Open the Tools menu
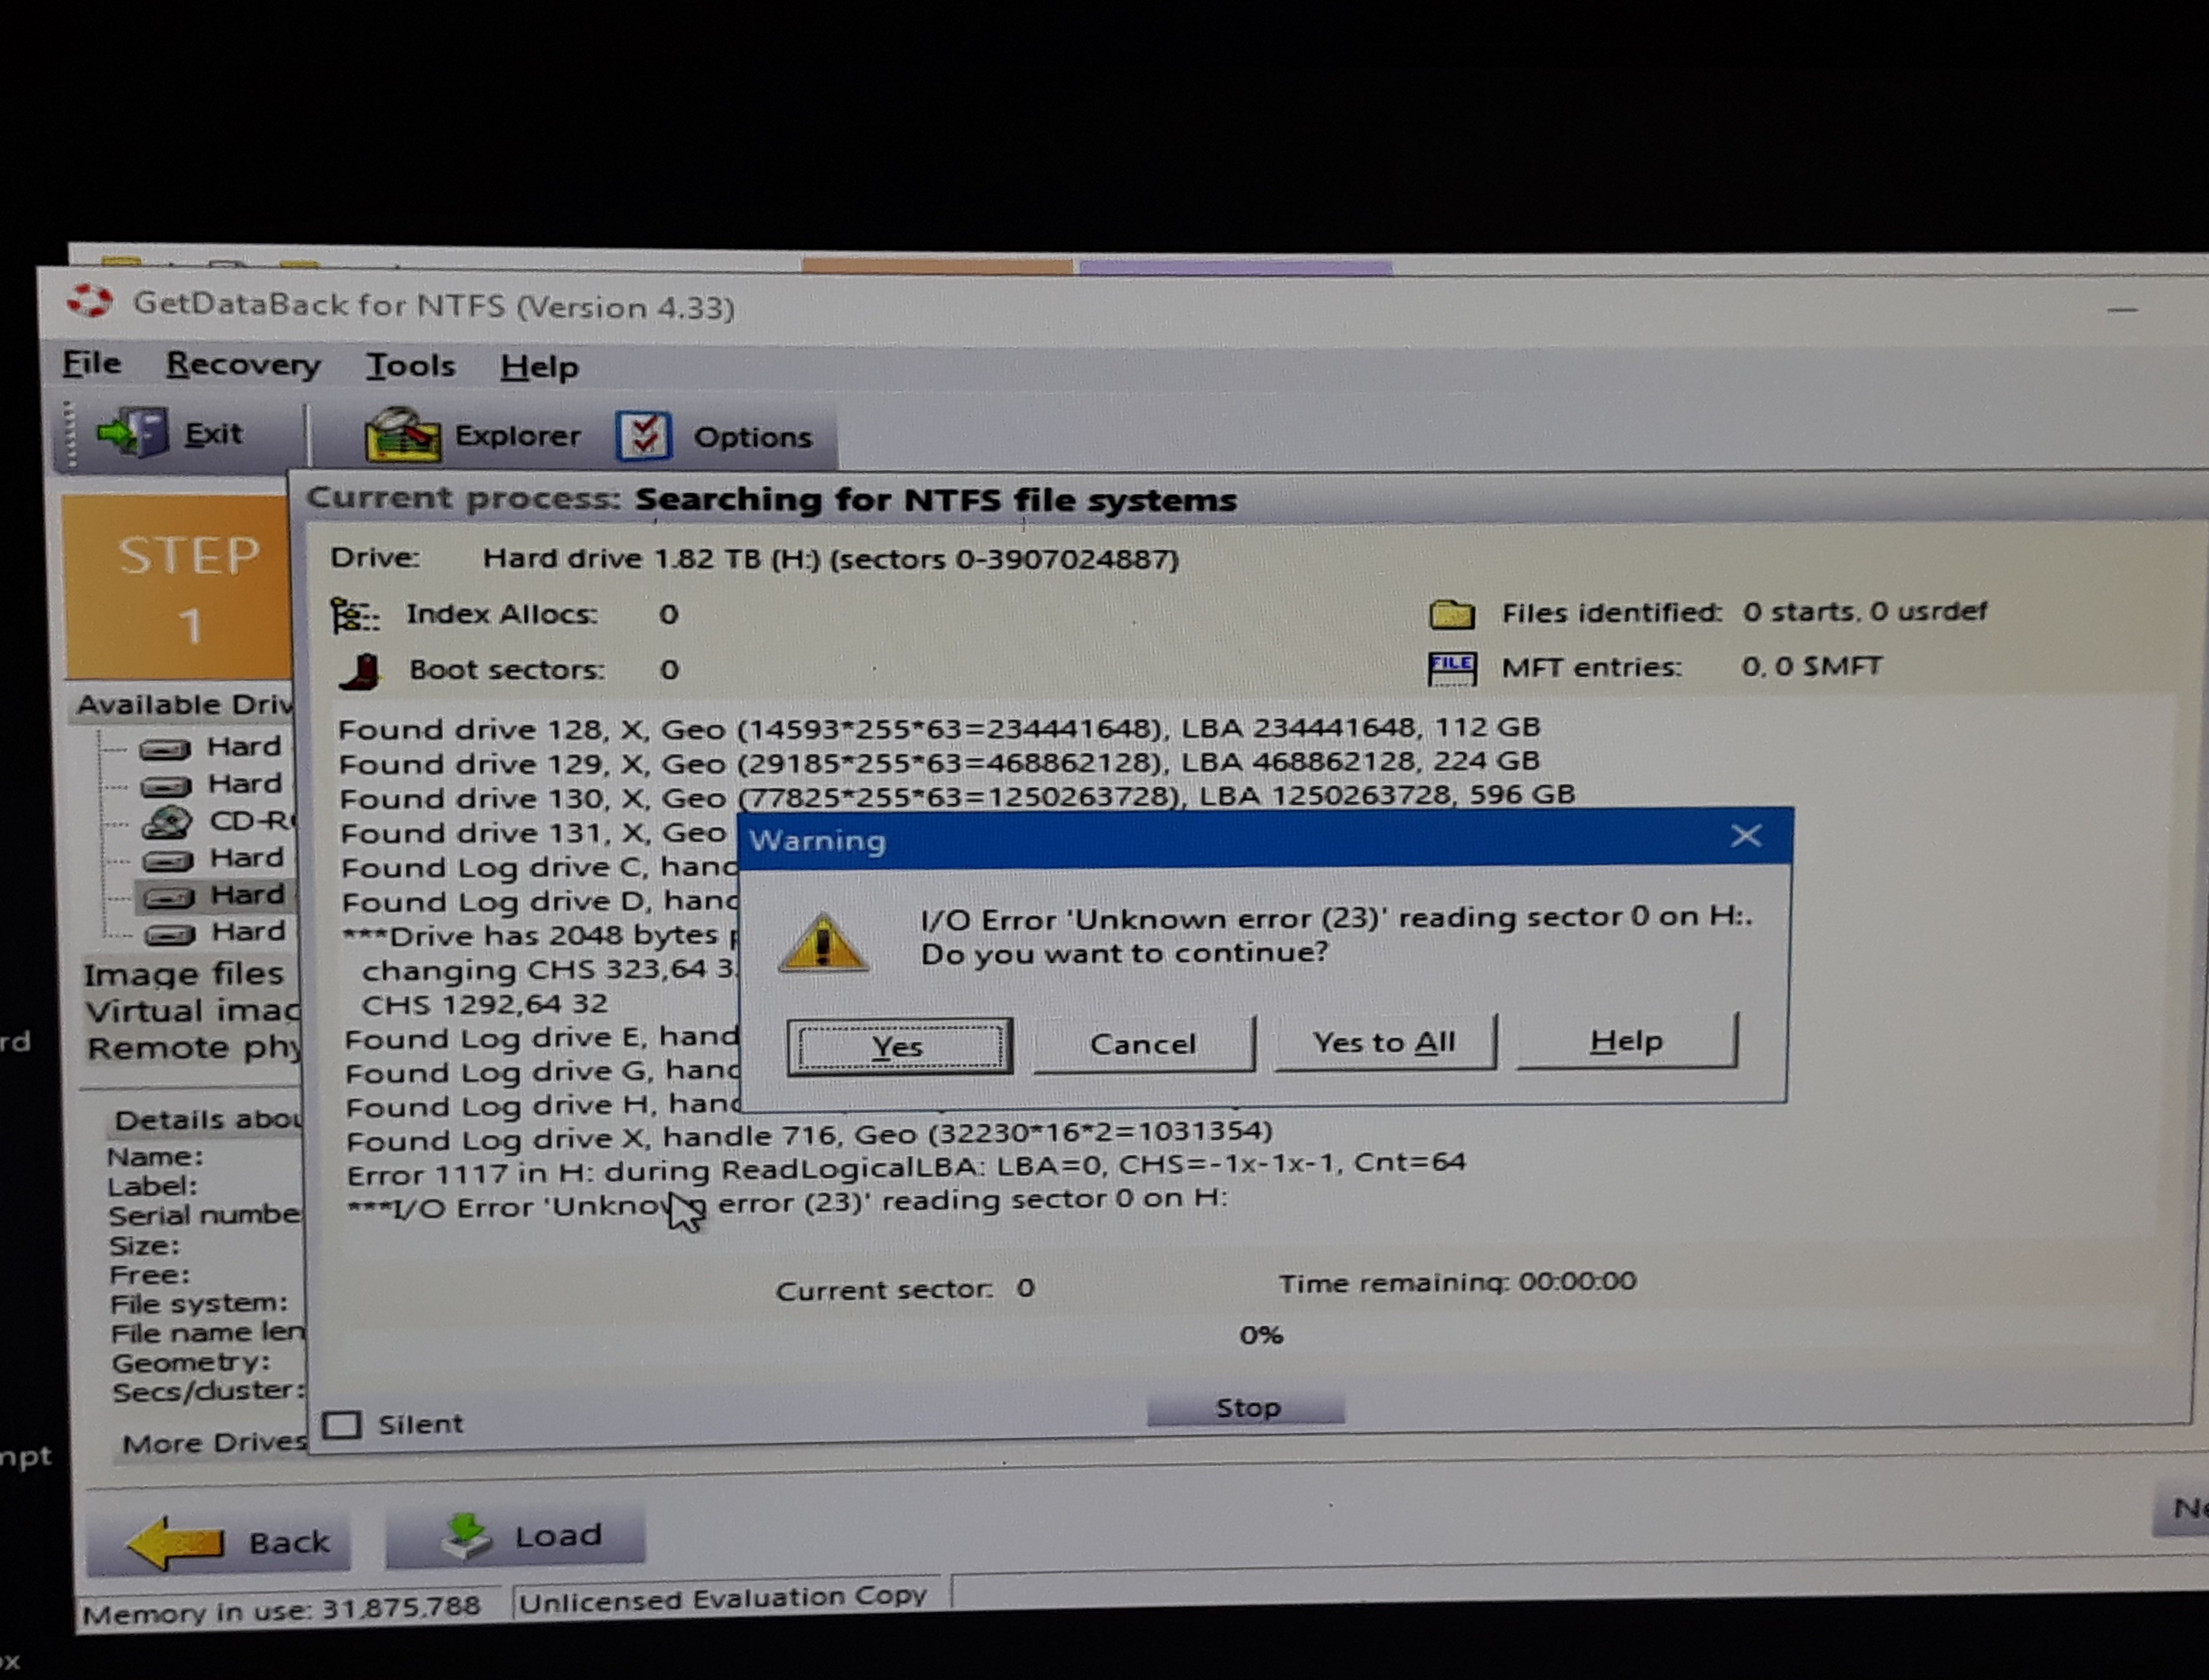The width and height of the screenshot is (2209, 1680). point(410,366)
